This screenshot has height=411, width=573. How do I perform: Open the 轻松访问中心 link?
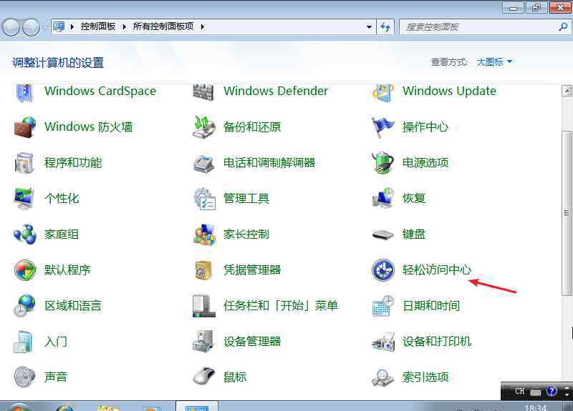[437, 270]
